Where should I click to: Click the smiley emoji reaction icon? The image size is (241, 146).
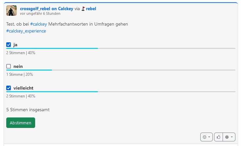205,137
